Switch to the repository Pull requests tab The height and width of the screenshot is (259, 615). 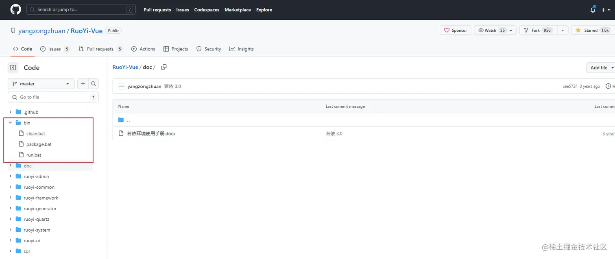coord(100,49)
